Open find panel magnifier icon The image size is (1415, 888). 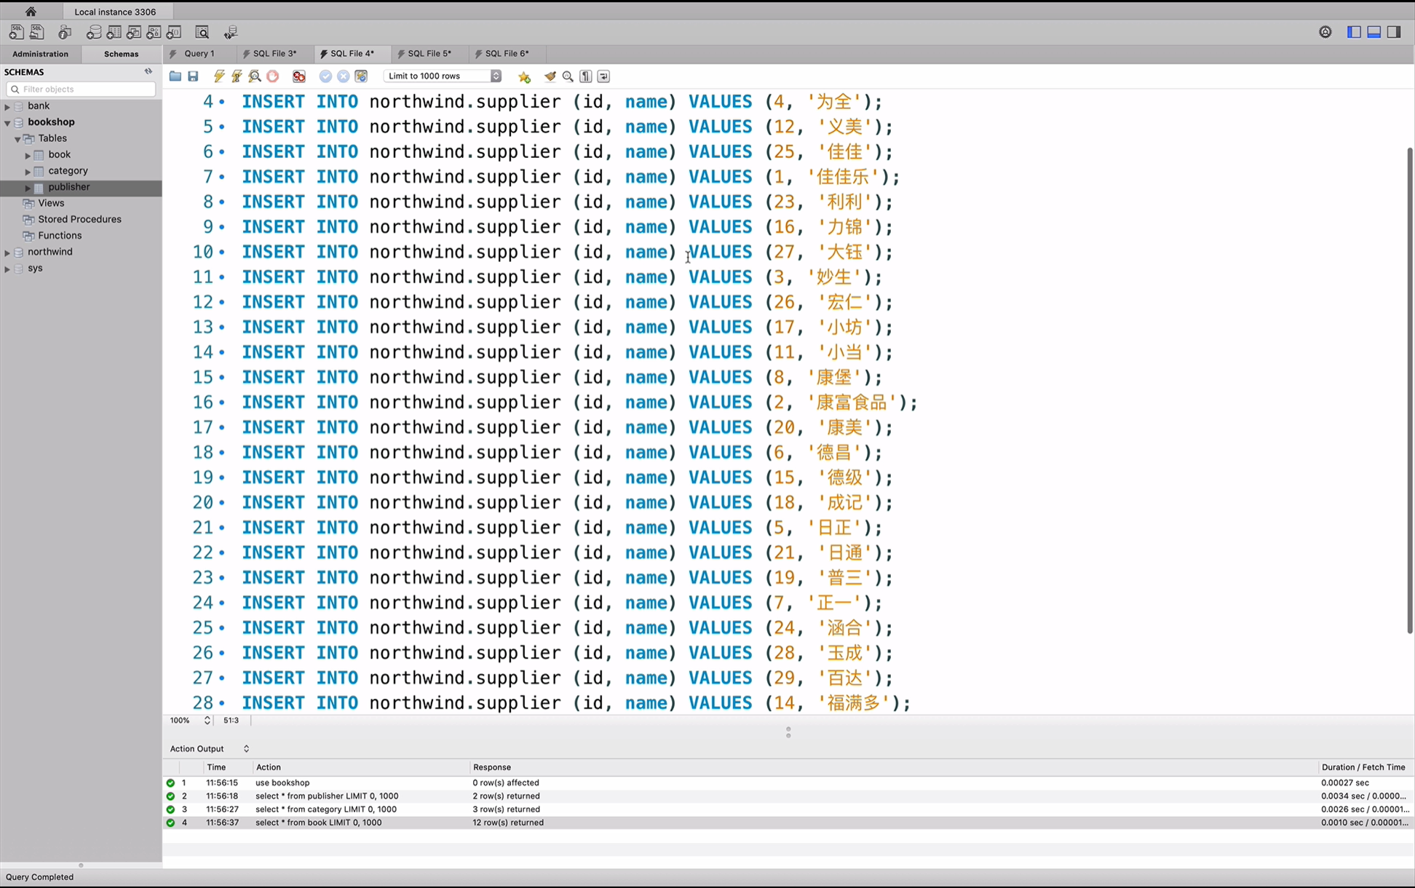coord(568,76)
